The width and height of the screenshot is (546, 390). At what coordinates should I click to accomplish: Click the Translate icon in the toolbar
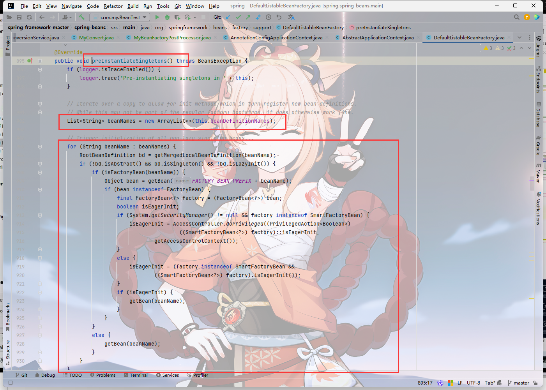click(x=292, y=17)
